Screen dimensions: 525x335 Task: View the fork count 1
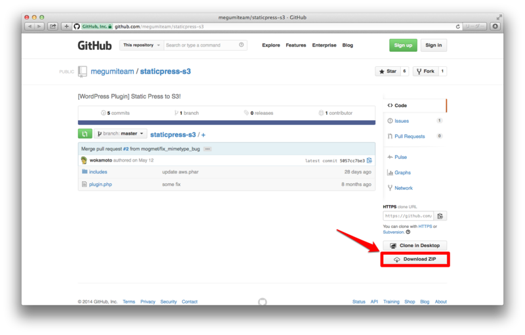point(442,72)
